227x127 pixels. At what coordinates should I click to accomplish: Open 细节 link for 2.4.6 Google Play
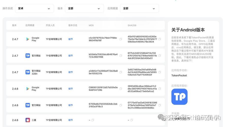tap(71, 89)
